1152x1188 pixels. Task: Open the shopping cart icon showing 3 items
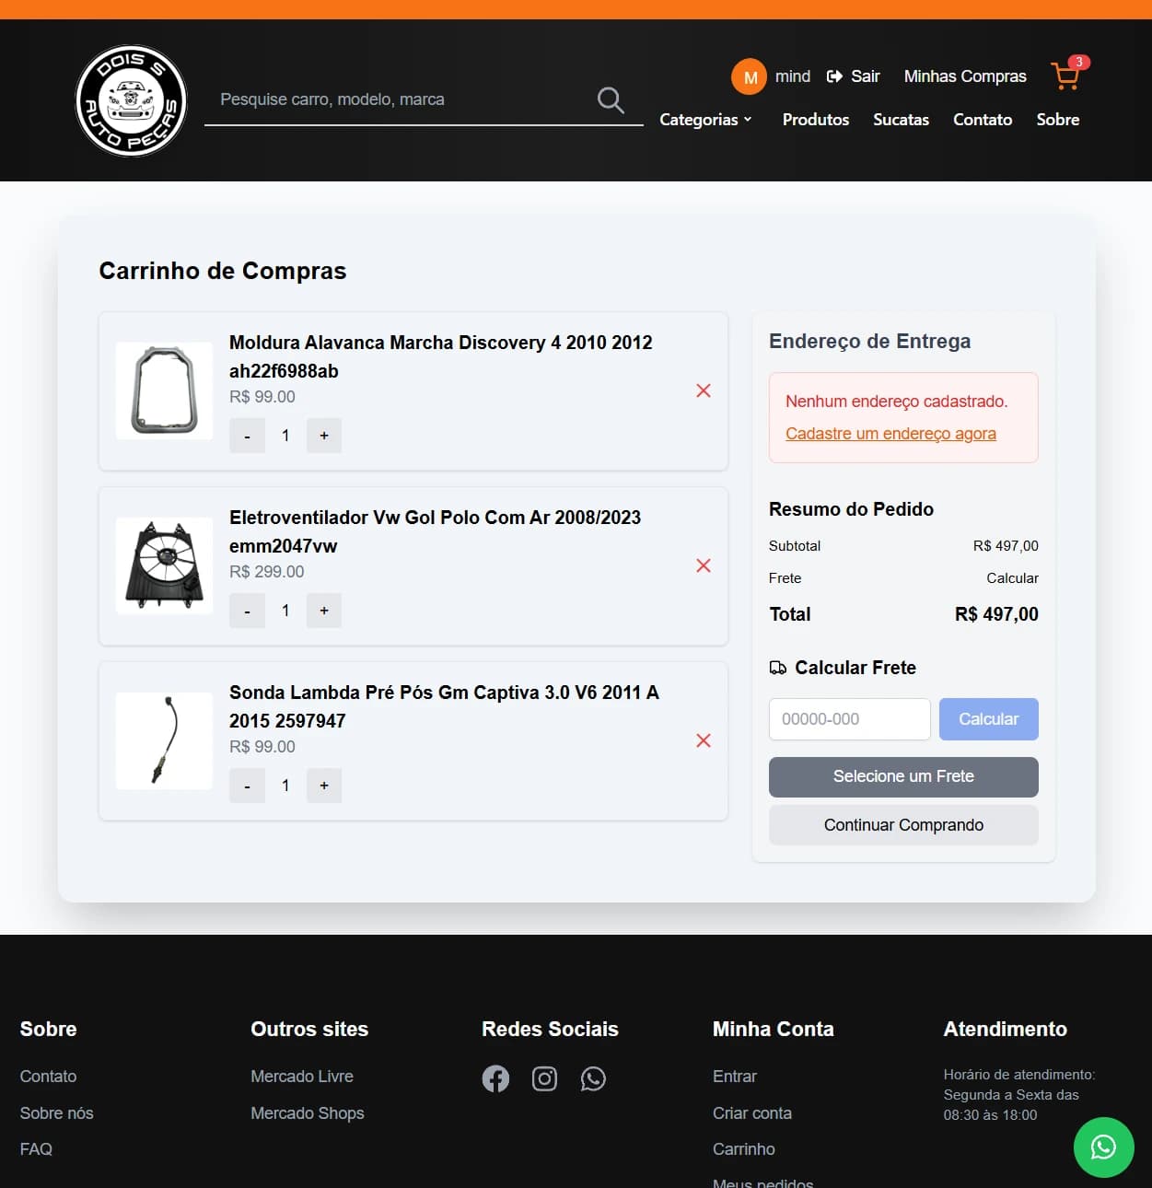[x=1065, y=76]
